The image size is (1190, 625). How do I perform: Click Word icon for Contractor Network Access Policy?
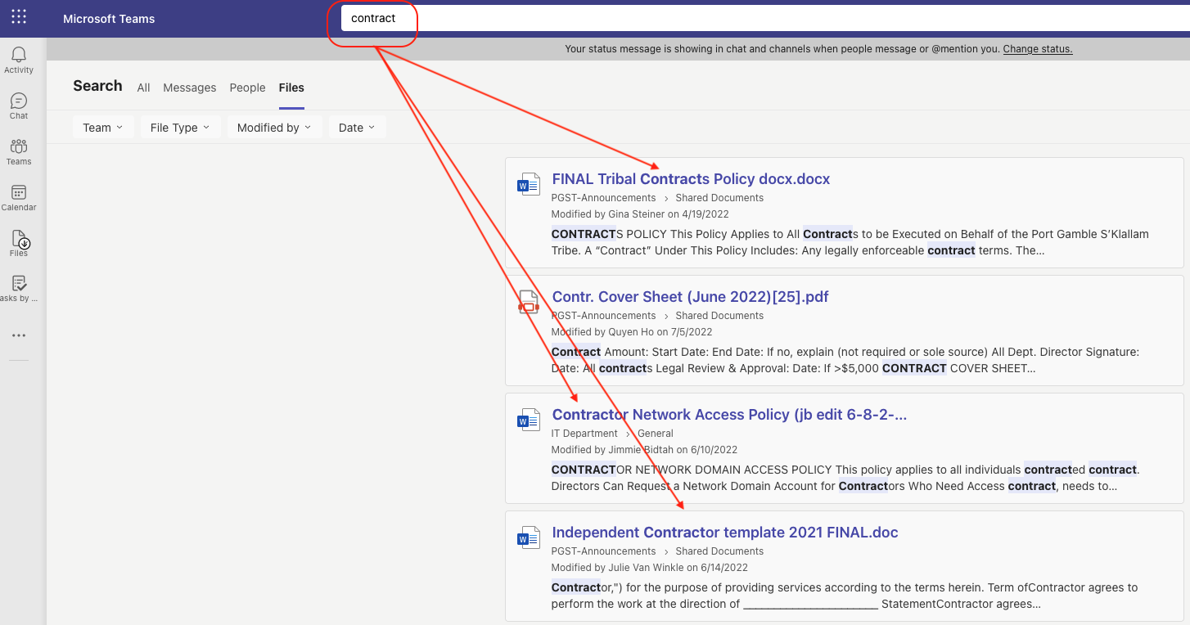(529, 420)
